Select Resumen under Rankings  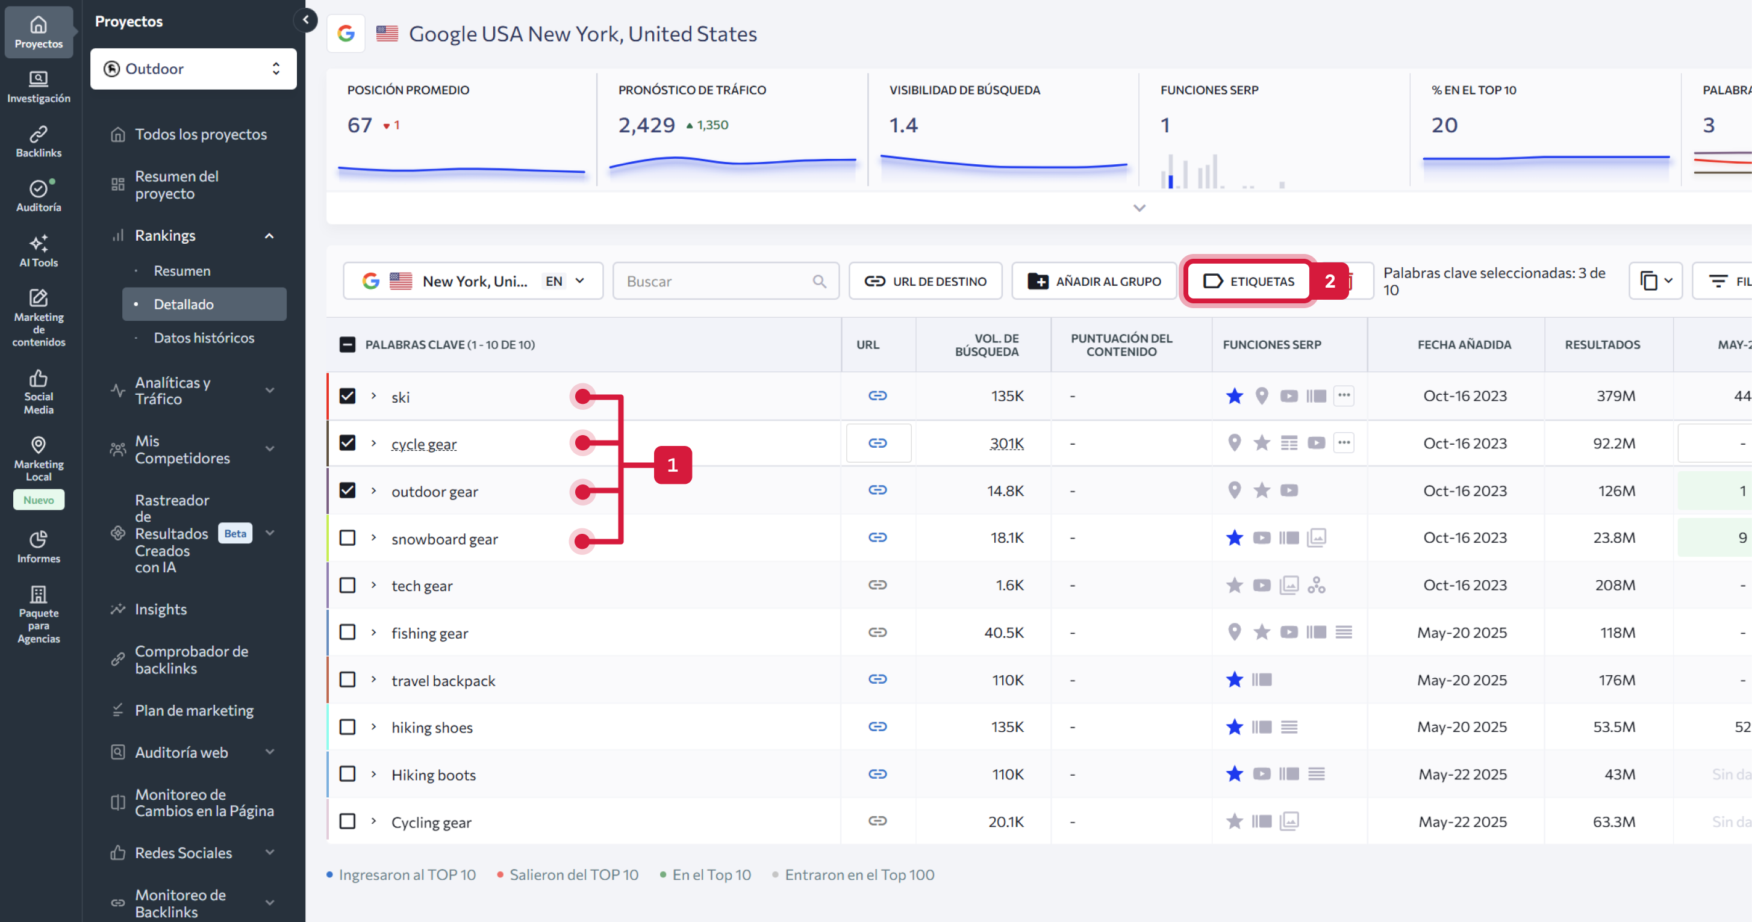(182, 270)
